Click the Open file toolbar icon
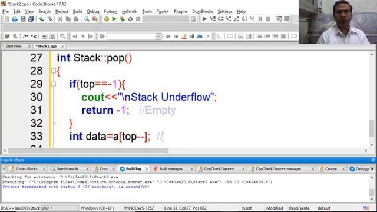 point(15,19)
